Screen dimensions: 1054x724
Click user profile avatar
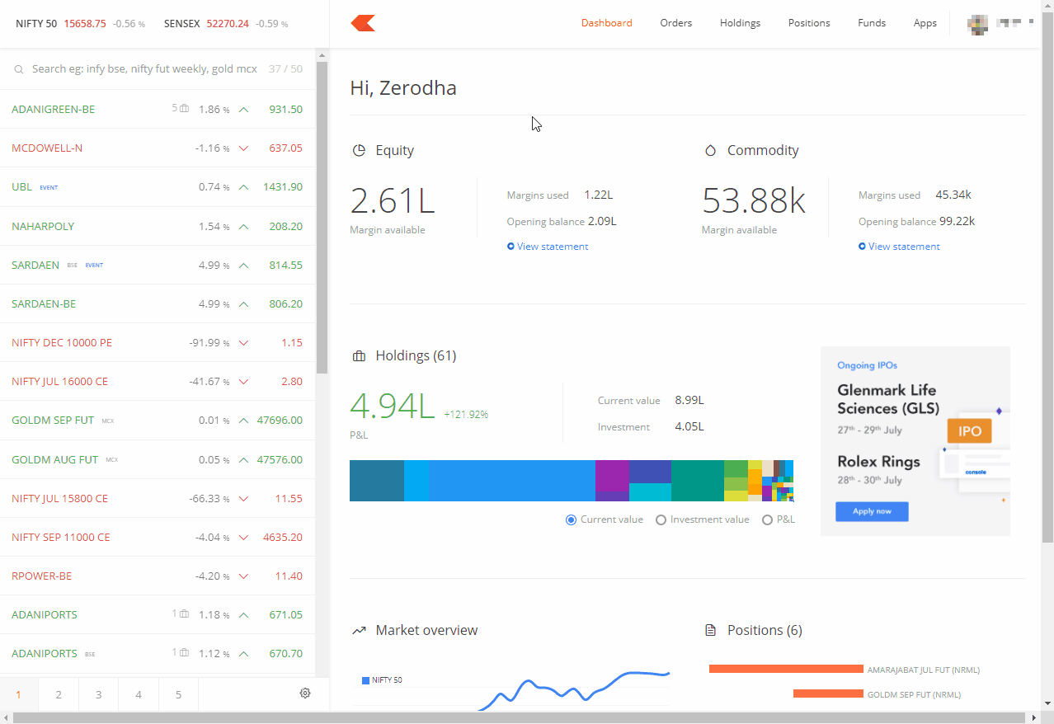click(x=977, y=23)
